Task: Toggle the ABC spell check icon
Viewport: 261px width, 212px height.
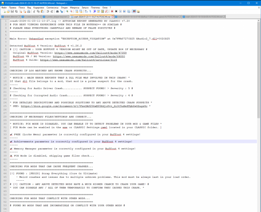Action: click(134, 11)
